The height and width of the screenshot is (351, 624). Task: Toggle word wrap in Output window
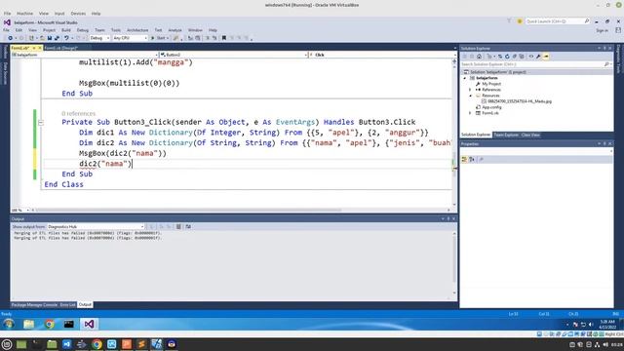[188, 226]
